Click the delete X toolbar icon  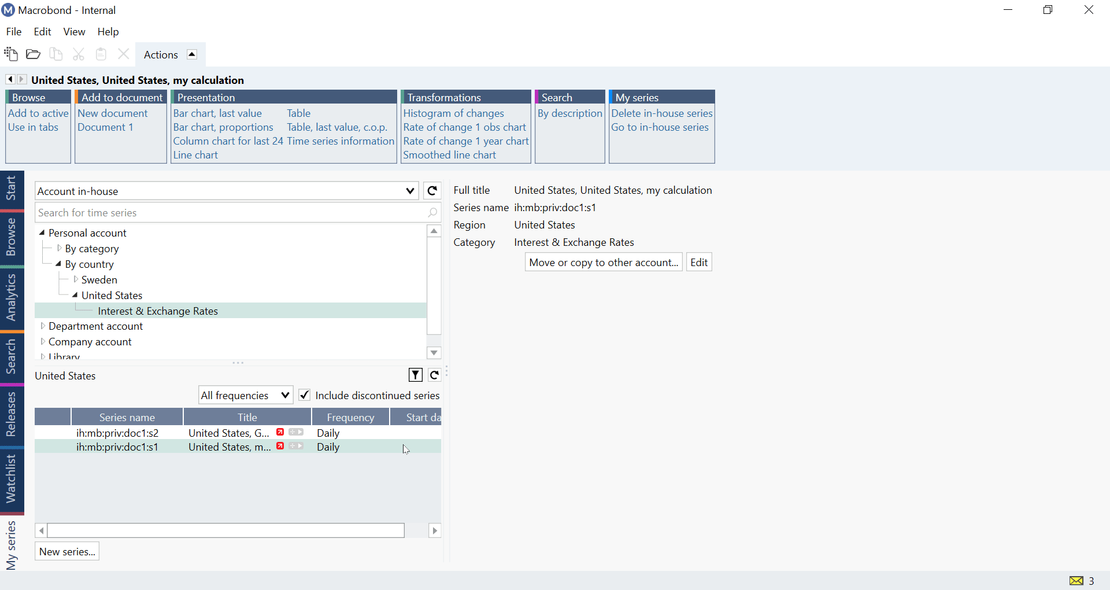(x=123, y=54)
